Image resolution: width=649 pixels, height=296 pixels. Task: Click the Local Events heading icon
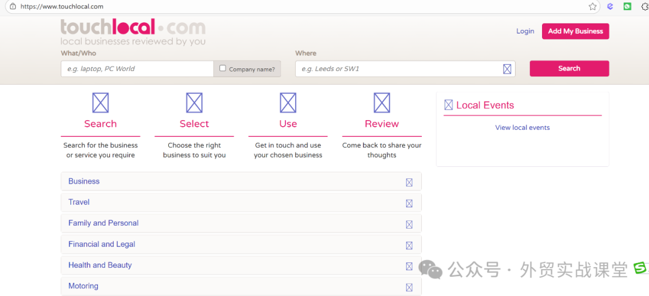click(x=448, y=105)
